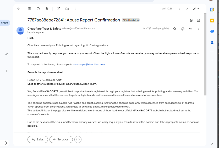Go to the older email arrow
219x148 pixels.
[x=187, y=9]
